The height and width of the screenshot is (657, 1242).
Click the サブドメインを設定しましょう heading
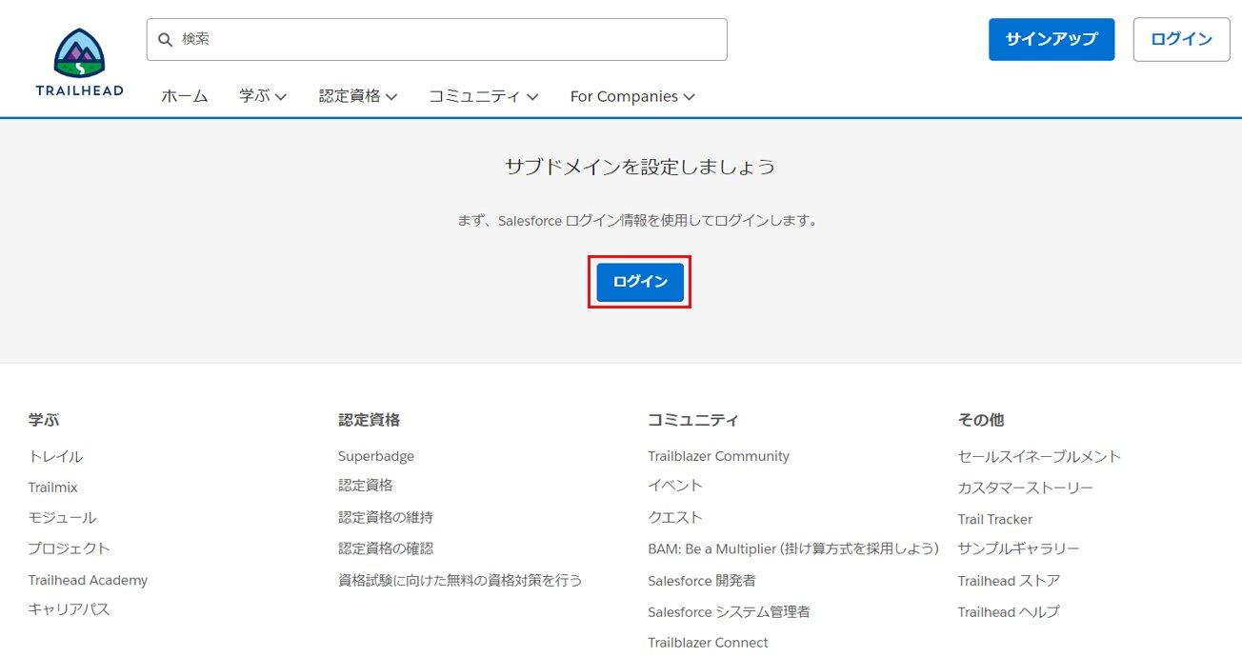point(640,167)
